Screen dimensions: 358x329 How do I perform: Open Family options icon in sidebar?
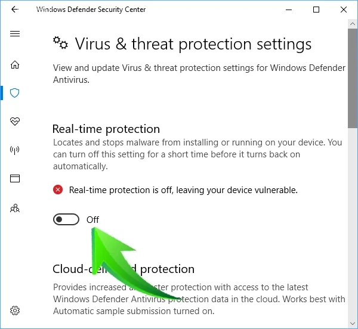(x=15, y=208)
